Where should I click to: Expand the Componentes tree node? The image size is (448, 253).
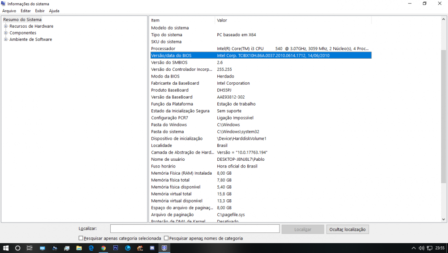coord(6,33)
